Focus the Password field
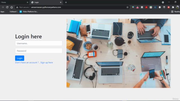The height and width of the screenshot is (101, 180). click(39, 51)
